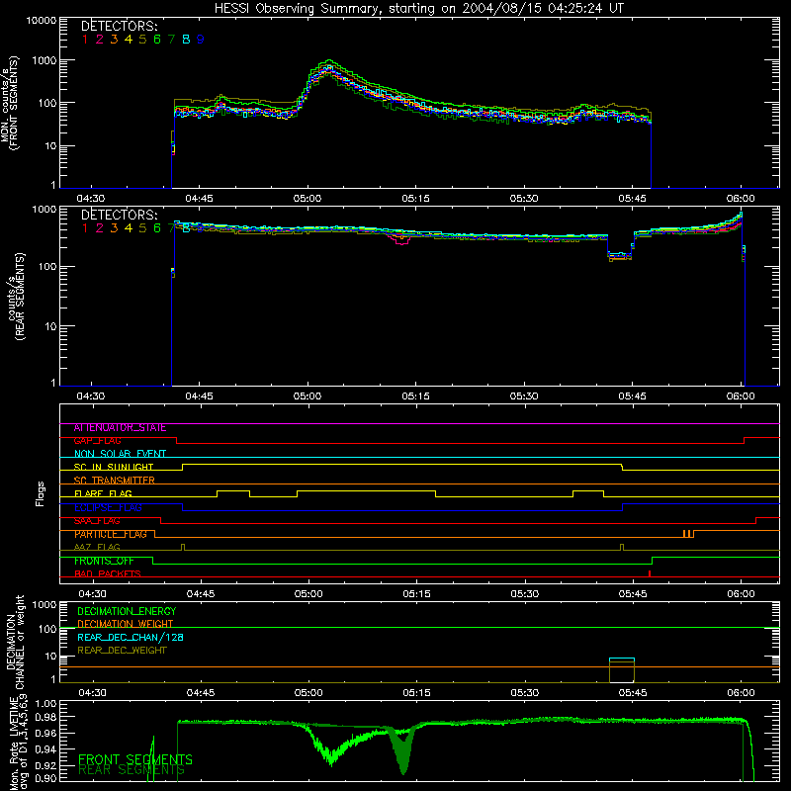Click the REAR_DEC_WEIGHT legend label
Image resolution: width=791 pixels, height=791 pixels.
[122, 651]
